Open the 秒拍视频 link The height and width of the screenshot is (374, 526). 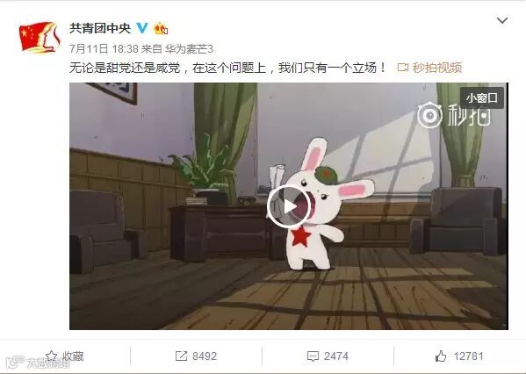point(436,68)
